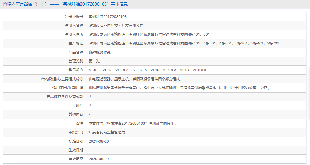Click the 生产地址 label
Viewport: 310px width, 165px height.
76,44
